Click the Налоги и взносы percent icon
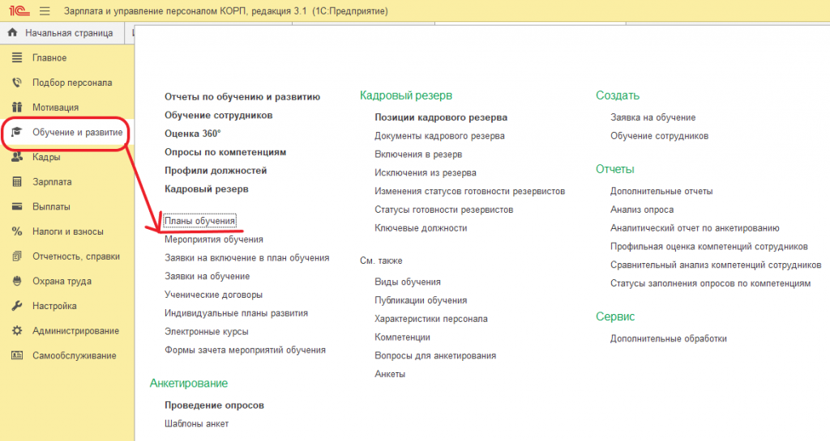This screenshot has width=830, height=441. coord(17,231)
